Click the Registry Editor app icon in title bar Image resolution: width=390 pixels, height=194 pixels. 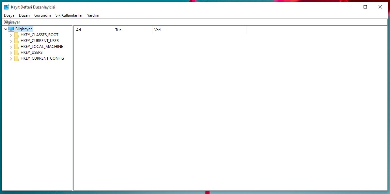6,7
